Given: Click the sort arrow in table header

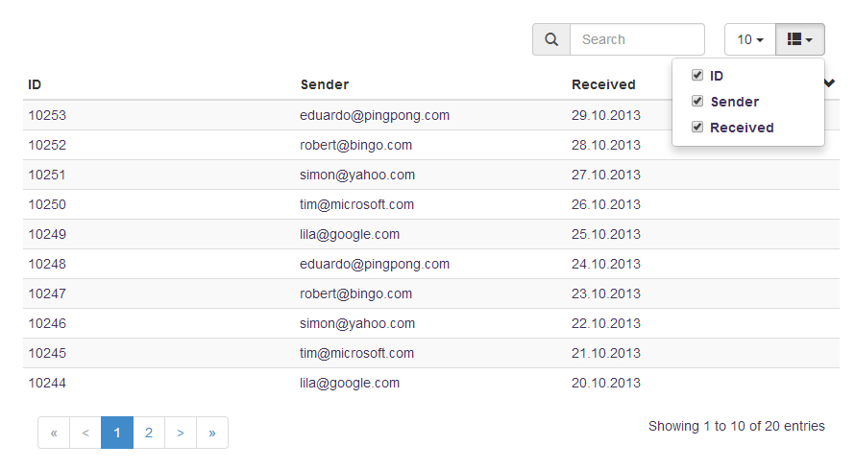Looking at the screenshot, I should pyautogui.click(x=830, y=83).
